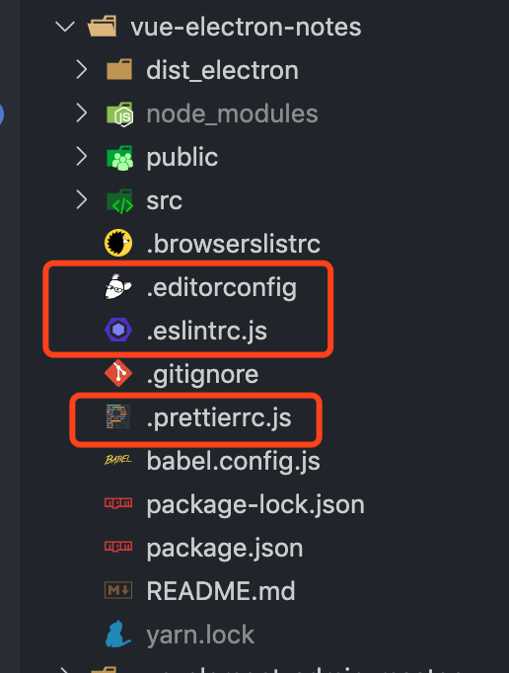Click the node_modules Node.js folder icon
This screenshot has width=509, height=673.
[119, 114]
